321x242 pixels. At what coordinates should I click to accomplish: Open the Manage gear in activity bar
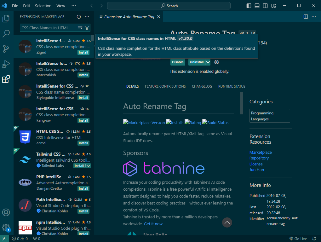pos(6,228)
